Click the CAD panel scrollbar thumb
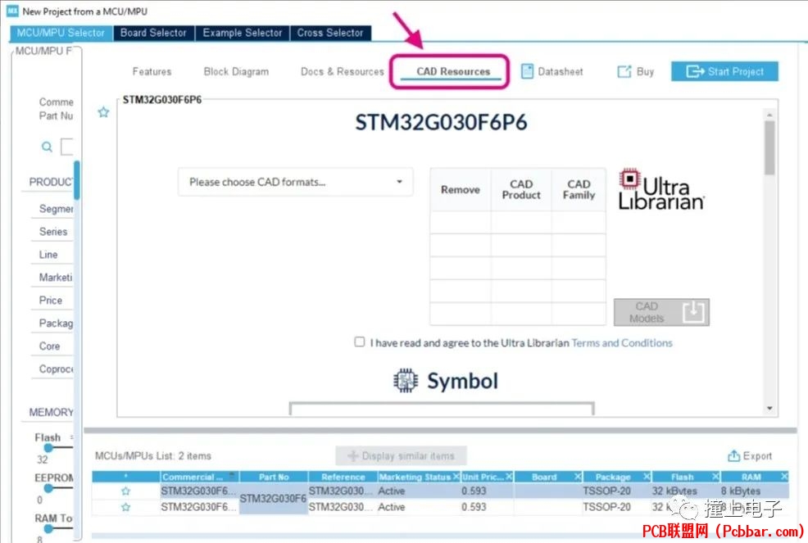808x543 pixels. coord(769,148)
